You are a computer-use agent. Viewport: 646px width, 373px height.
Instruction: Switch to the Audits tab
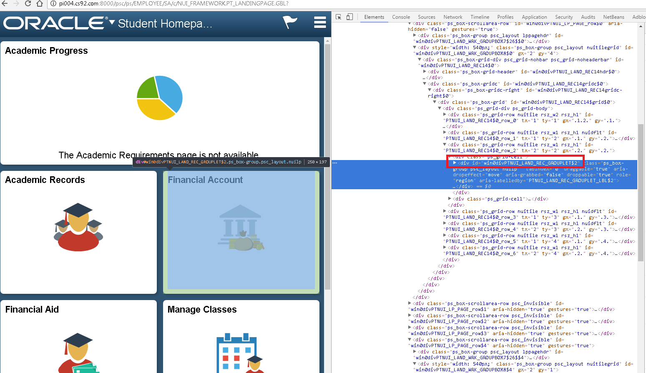point(588,17)
